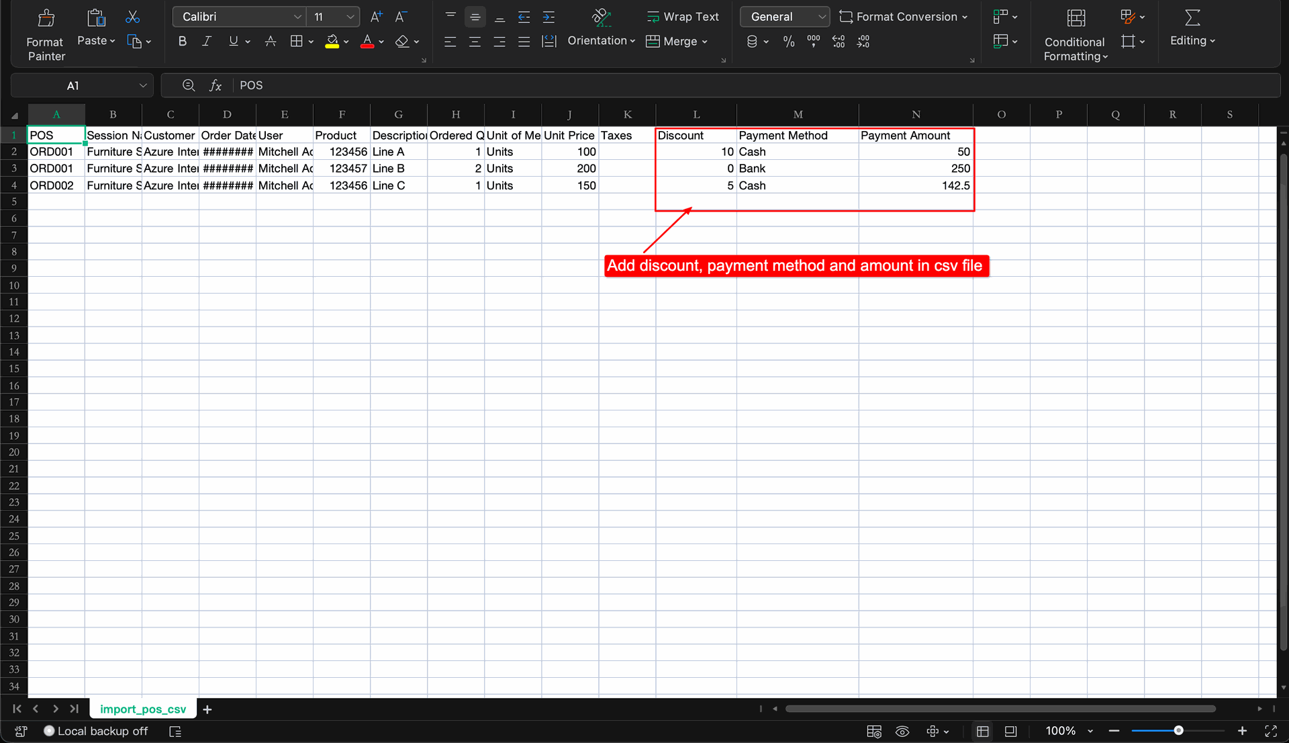Click the decrease font size icon
Screen dimensions: 1289x743
(x=401, y=17)
